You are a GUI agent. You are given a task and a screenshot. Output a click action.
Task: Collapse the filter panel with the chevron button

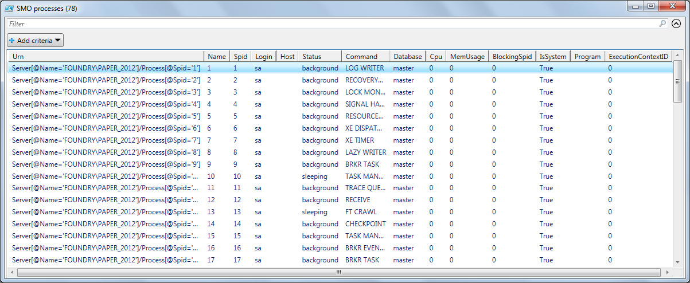[x=676, y=24]
